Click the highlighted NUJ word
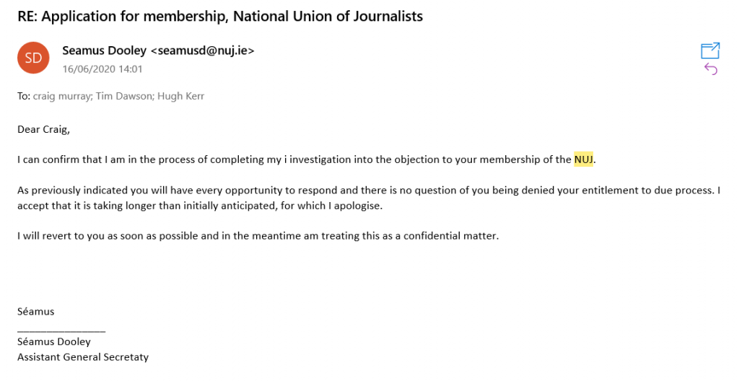The image size is (739, 381). (583, 159)
